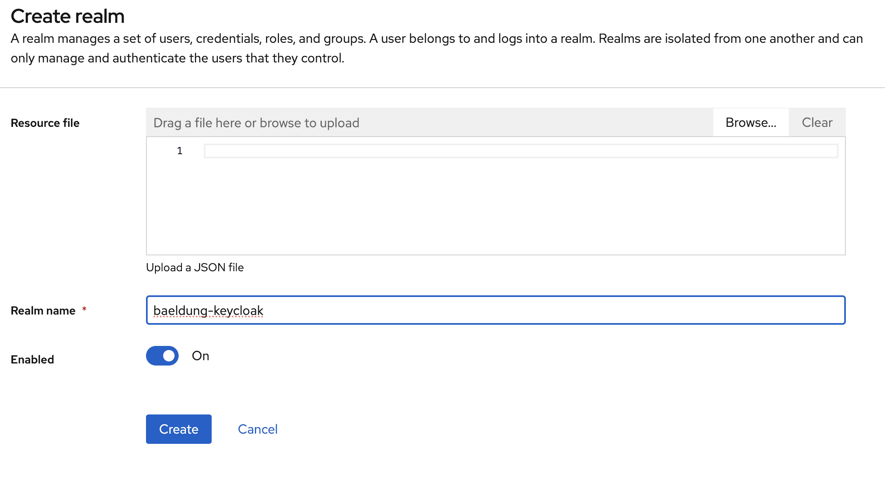Image resolution: width=885 pixels, height=483 pixels.
Task: Toggle the Enabled switch off
Action: coord(162,356)
